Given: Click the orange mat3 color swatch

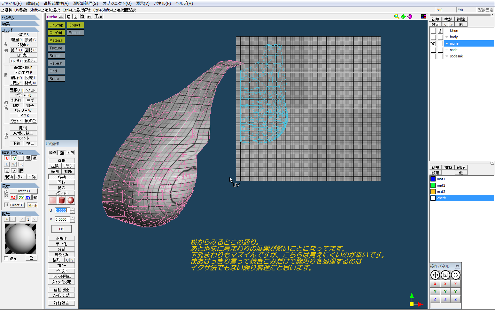Looking at the screenshot, I should [433, 192].
